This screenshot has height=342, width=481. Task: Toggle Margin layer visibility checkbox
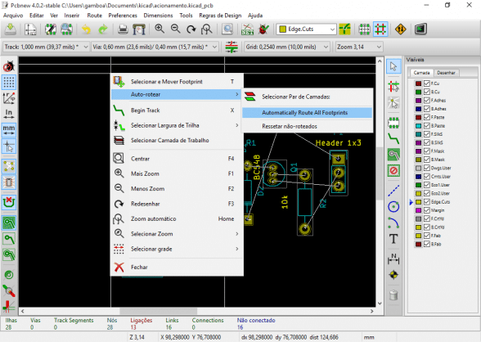coord(427,210)
